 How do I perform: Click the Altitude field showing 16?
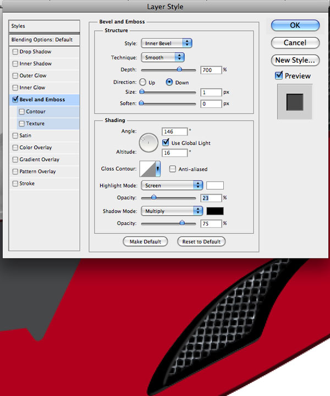[x=175, y=153]
